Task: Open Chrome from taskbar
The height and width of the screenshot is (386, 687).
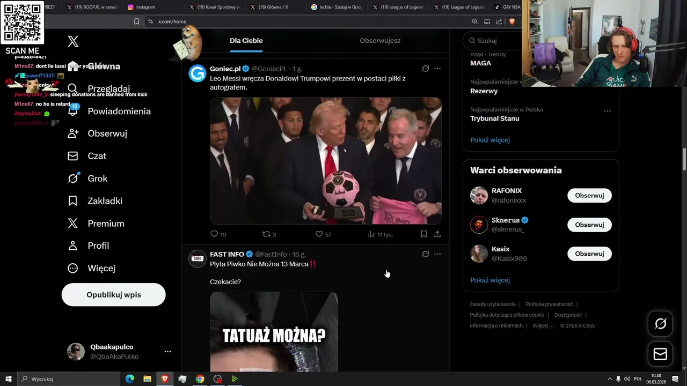Action: click(x=200, y=379)
